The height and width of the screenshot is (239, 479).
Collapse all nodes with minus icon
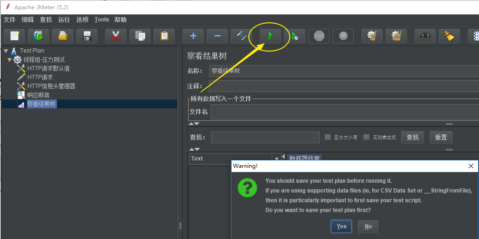(217, 36)
